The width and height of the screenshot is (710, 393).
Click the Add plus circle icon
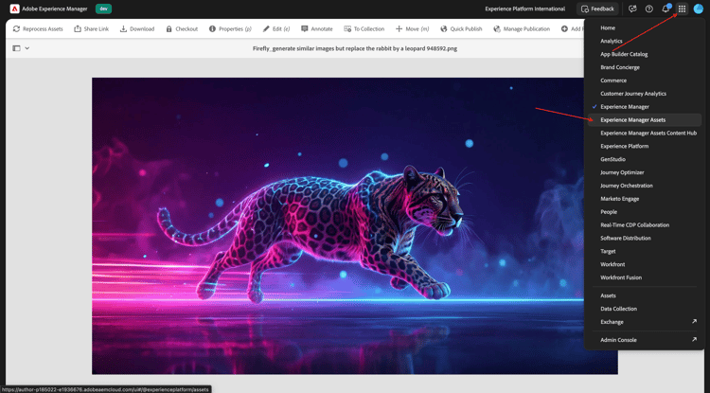pyautogui.click(x=564, y=29)
